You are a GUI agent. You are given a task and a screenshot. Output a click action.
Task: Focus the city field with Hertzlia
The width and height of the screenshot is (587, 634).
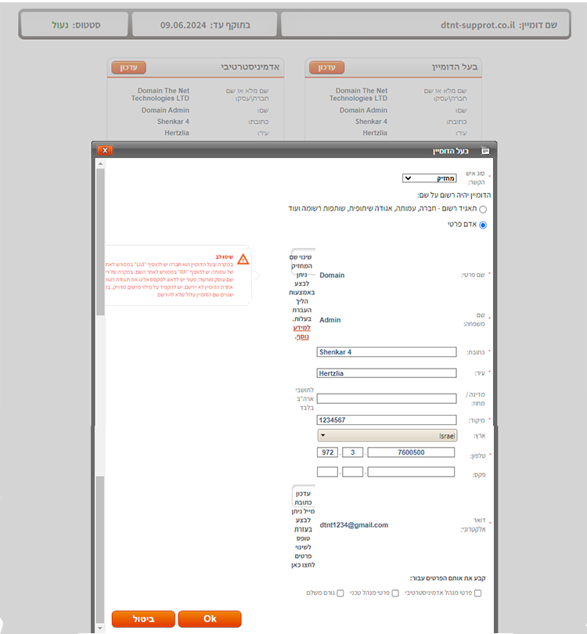click(387, 373)
